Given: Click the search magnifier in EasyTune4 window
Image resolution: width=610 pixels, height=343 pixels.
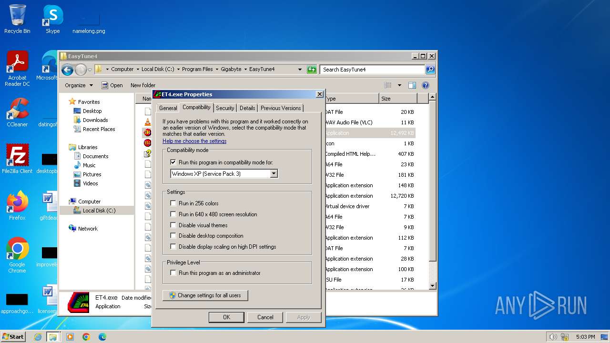Looking at the screenshot, I should coord(430,70).
